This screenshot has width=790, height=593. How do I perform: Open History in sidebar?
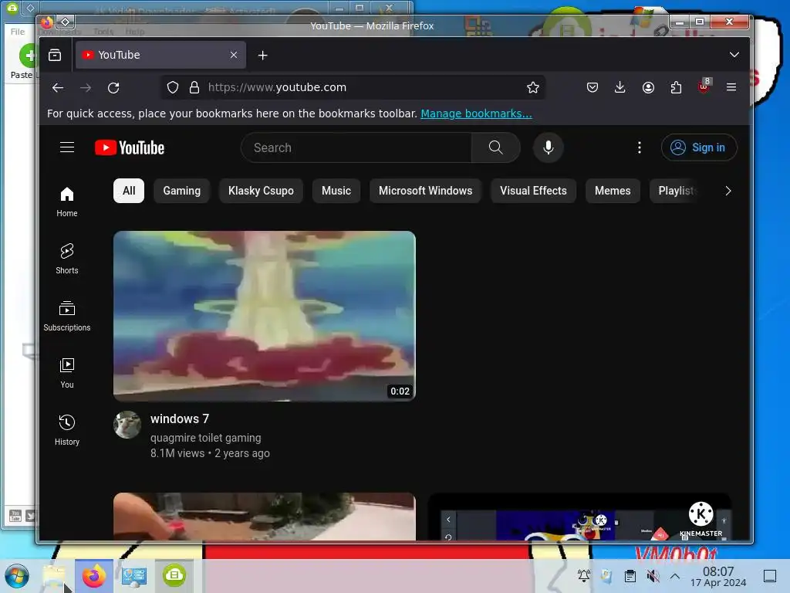point(67,429)
